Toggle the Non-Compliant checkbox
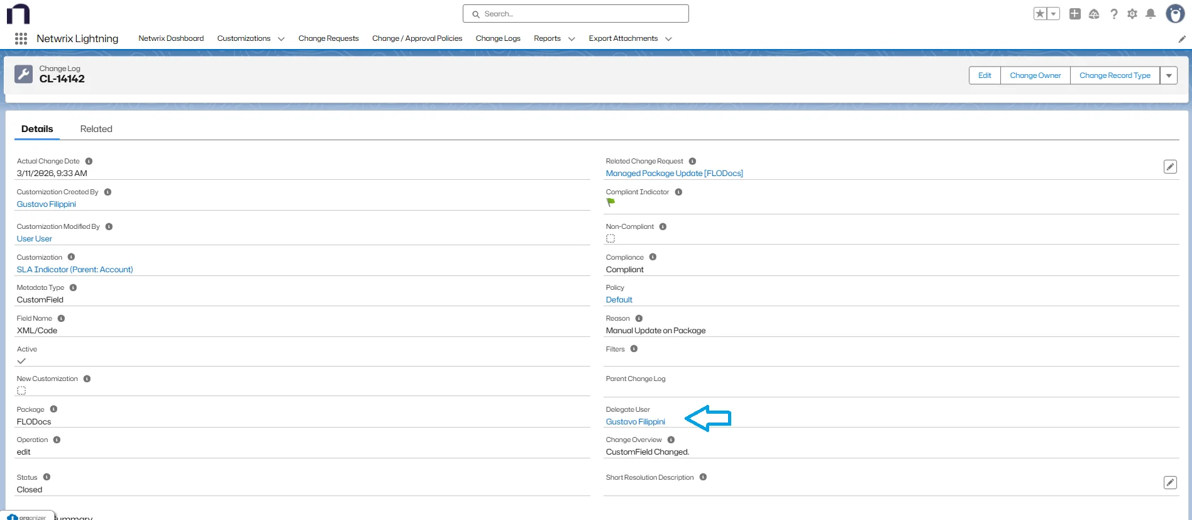This screenshot has height=520, width=1192. click(610, 238)
